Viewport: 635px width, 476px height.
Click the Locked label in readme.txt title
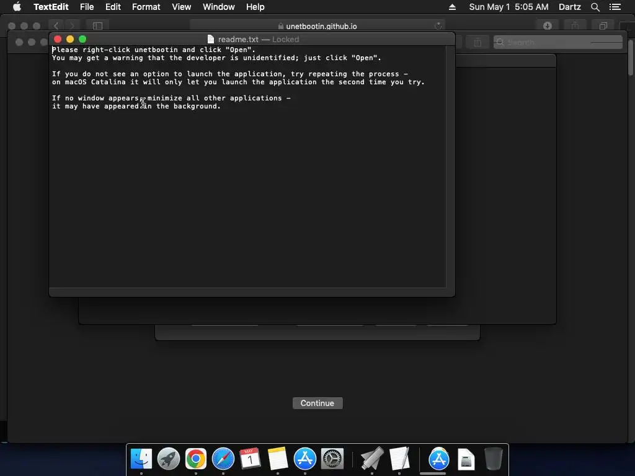pos(285,39)
